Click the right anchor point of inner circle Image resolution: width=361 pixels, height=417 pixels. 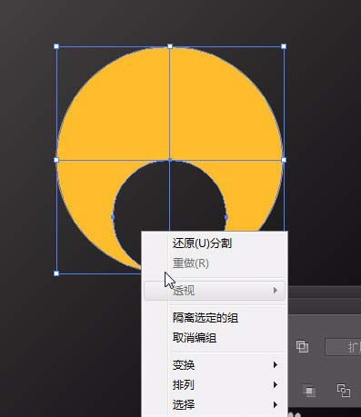pyautogui.click(x=226, y=217)
